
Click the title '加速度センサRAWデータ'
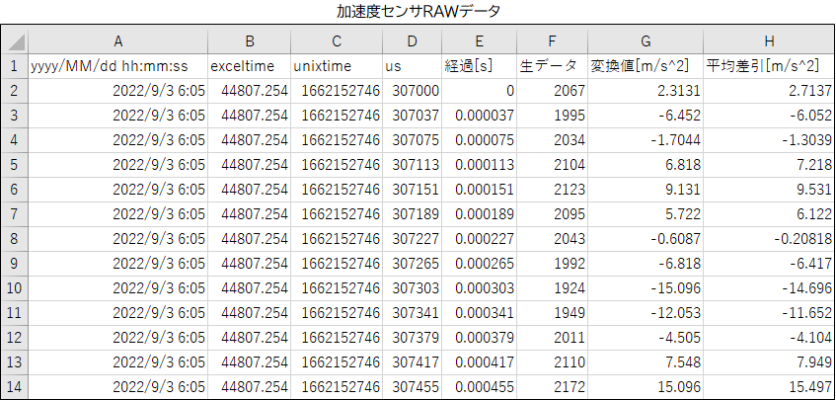tap(418, 11)
